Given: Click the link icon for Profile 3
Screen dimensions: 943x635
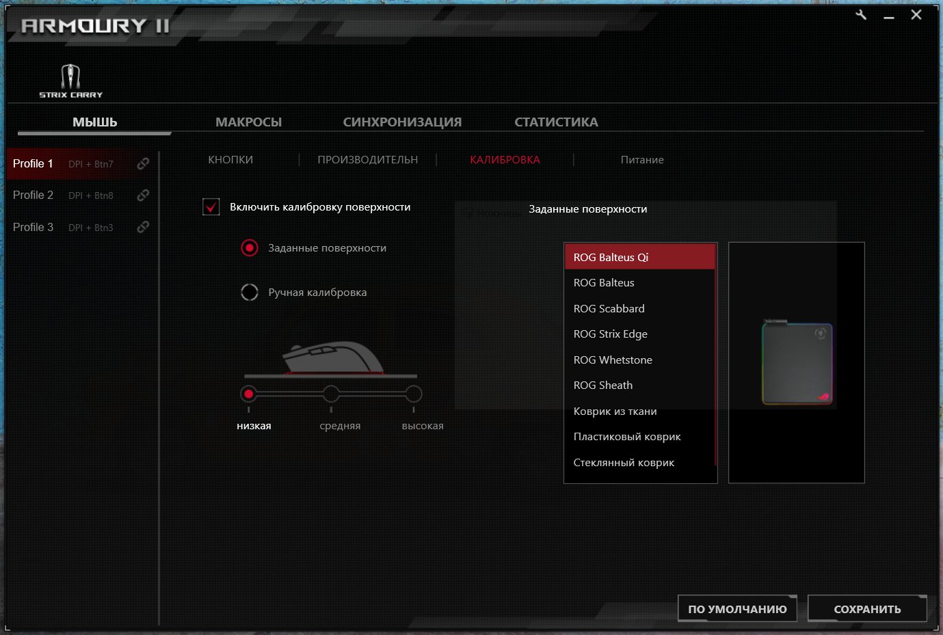Looking at the screenshot, I should coord(143,227).
